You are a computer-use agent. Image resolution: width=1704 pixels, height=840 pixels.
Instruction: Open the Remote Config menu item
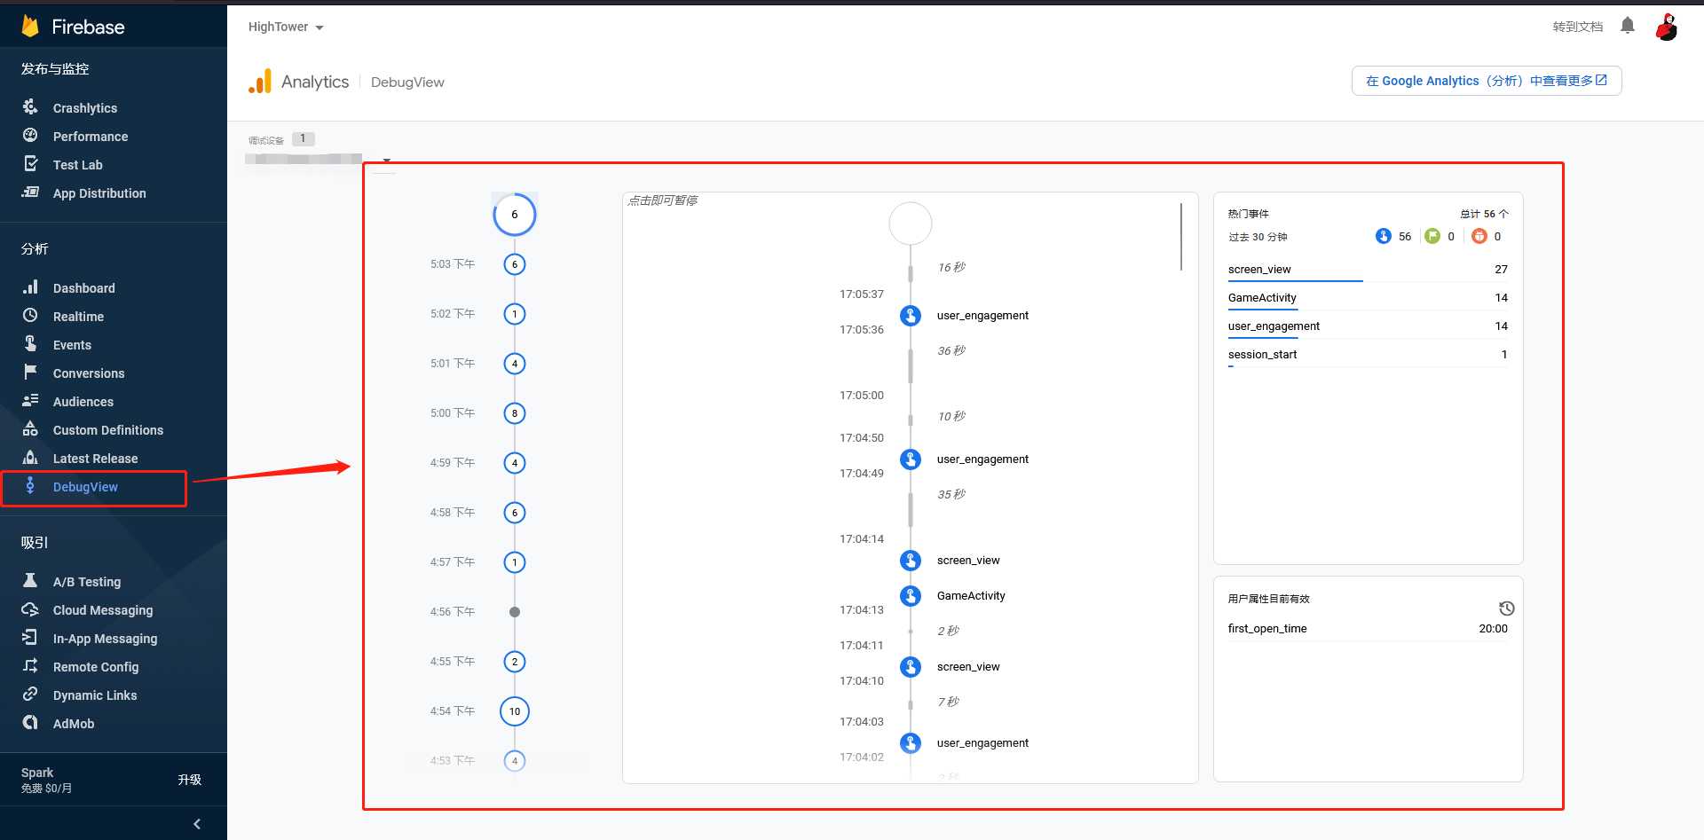click(96, 667)
